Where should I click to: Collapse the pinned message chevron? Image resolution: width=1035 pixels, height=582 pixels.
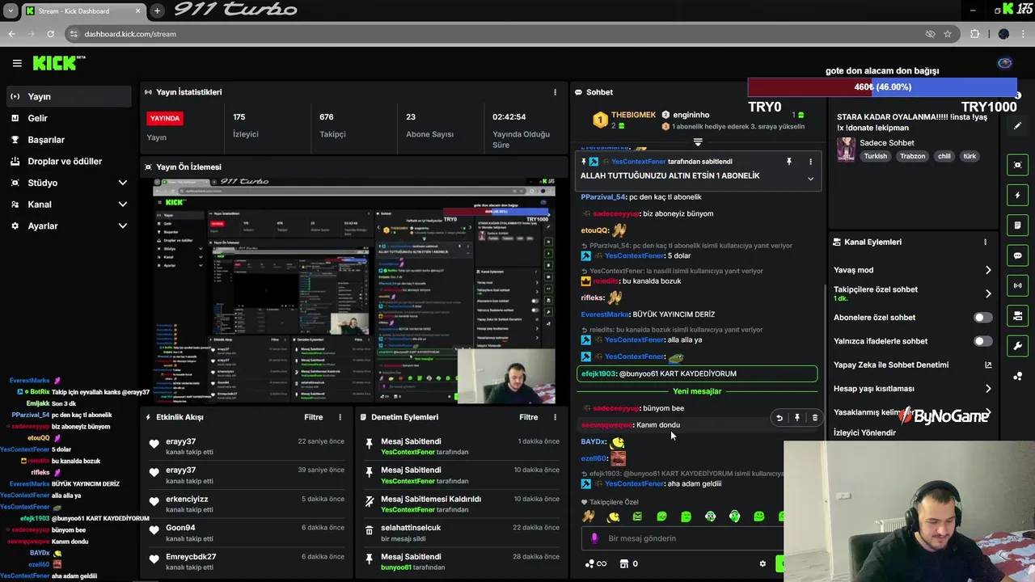point(810,179)
